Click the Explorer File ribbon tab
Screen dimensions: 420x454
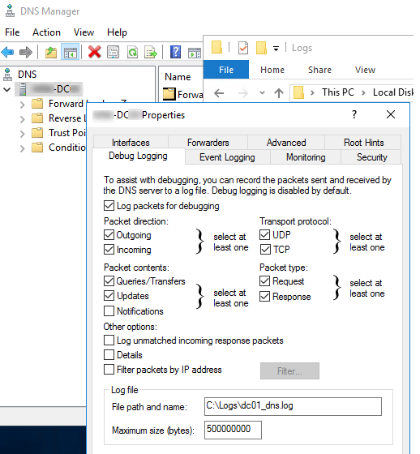(226, 70)
